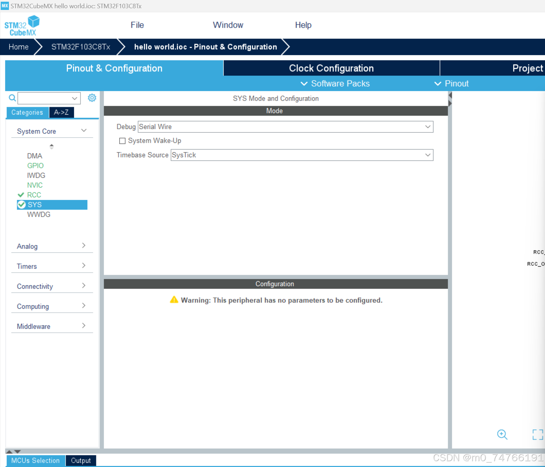The width and height of the screenshot is (545, 467).
Task: Open the File menu
Action: (x=137, y=25)
